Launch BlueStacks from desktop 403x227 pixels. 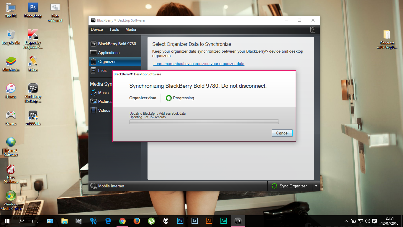[11, 64]
